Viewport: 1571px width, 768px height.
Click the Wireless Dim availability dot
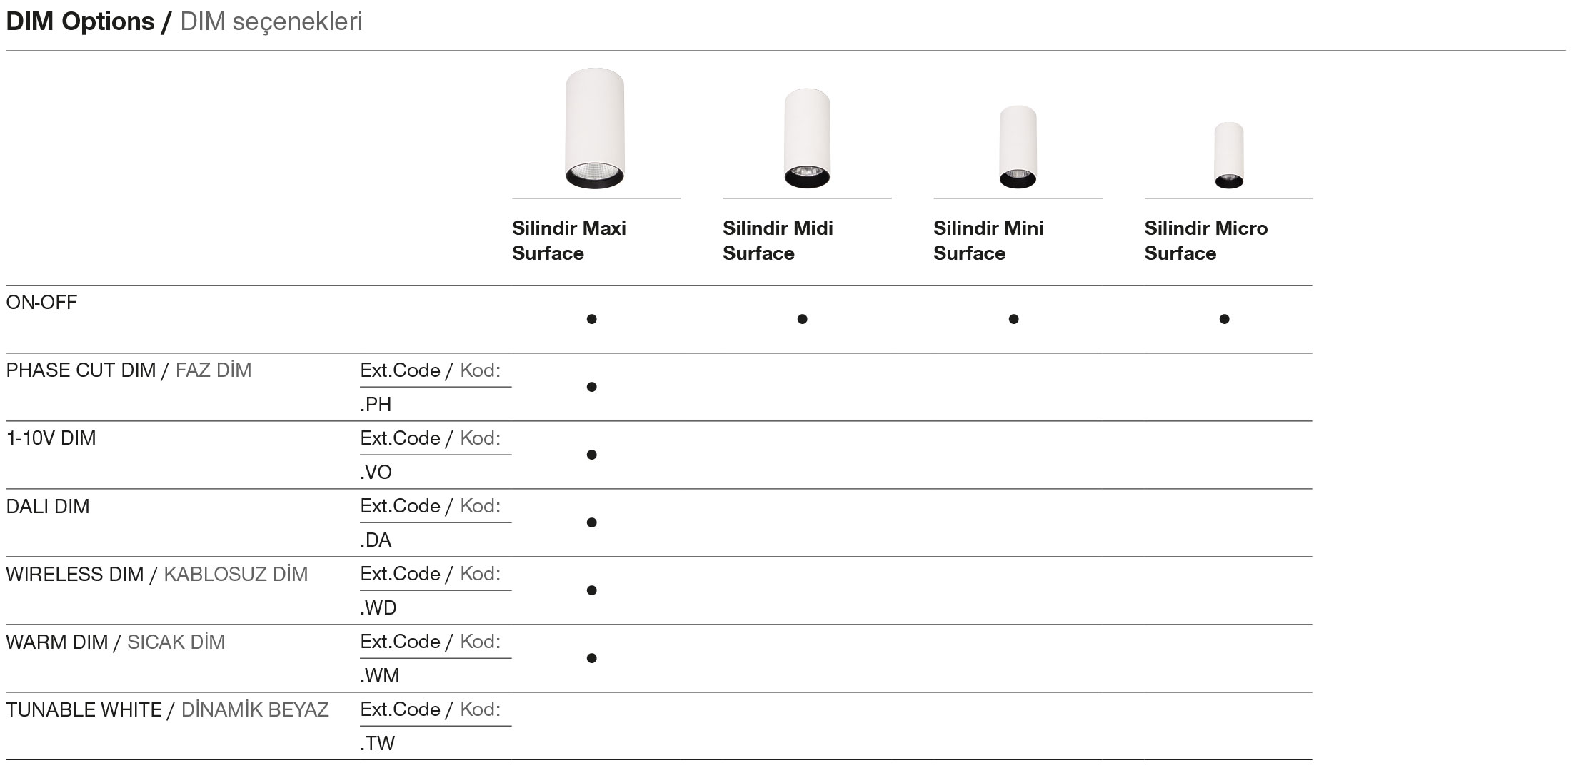pos(591,590)
